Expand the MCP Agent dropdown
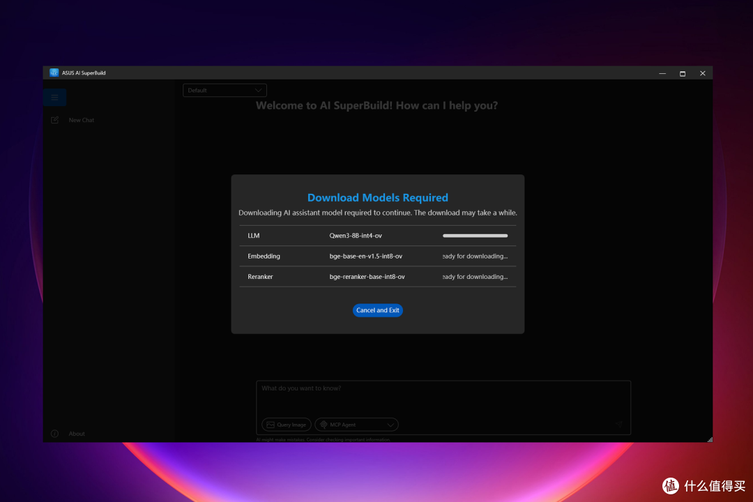This screenshot has height=502, width=753. point(356,425)
